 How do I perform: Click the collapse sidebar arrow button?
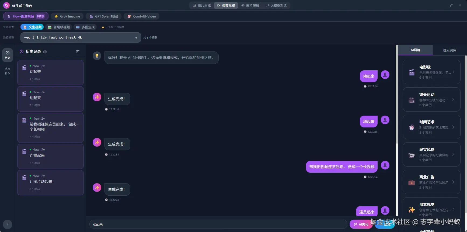coord(8,224)
